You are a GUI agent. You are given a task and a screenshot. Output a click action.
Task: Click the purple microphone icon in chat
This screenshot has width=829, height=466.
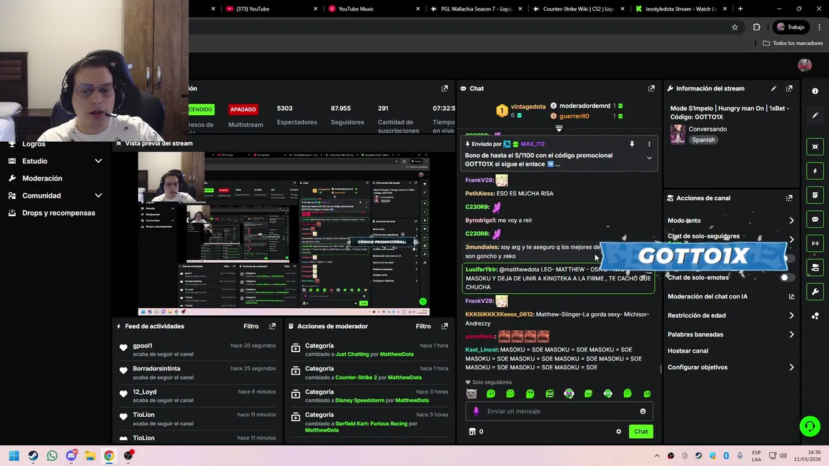tap(476, 411)
